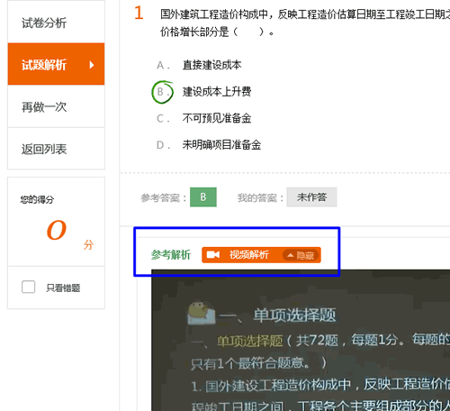The width and height of the screenshot is (450, 411).
Task: Click 返回列表 to go back
Action: tap(56, 149)
